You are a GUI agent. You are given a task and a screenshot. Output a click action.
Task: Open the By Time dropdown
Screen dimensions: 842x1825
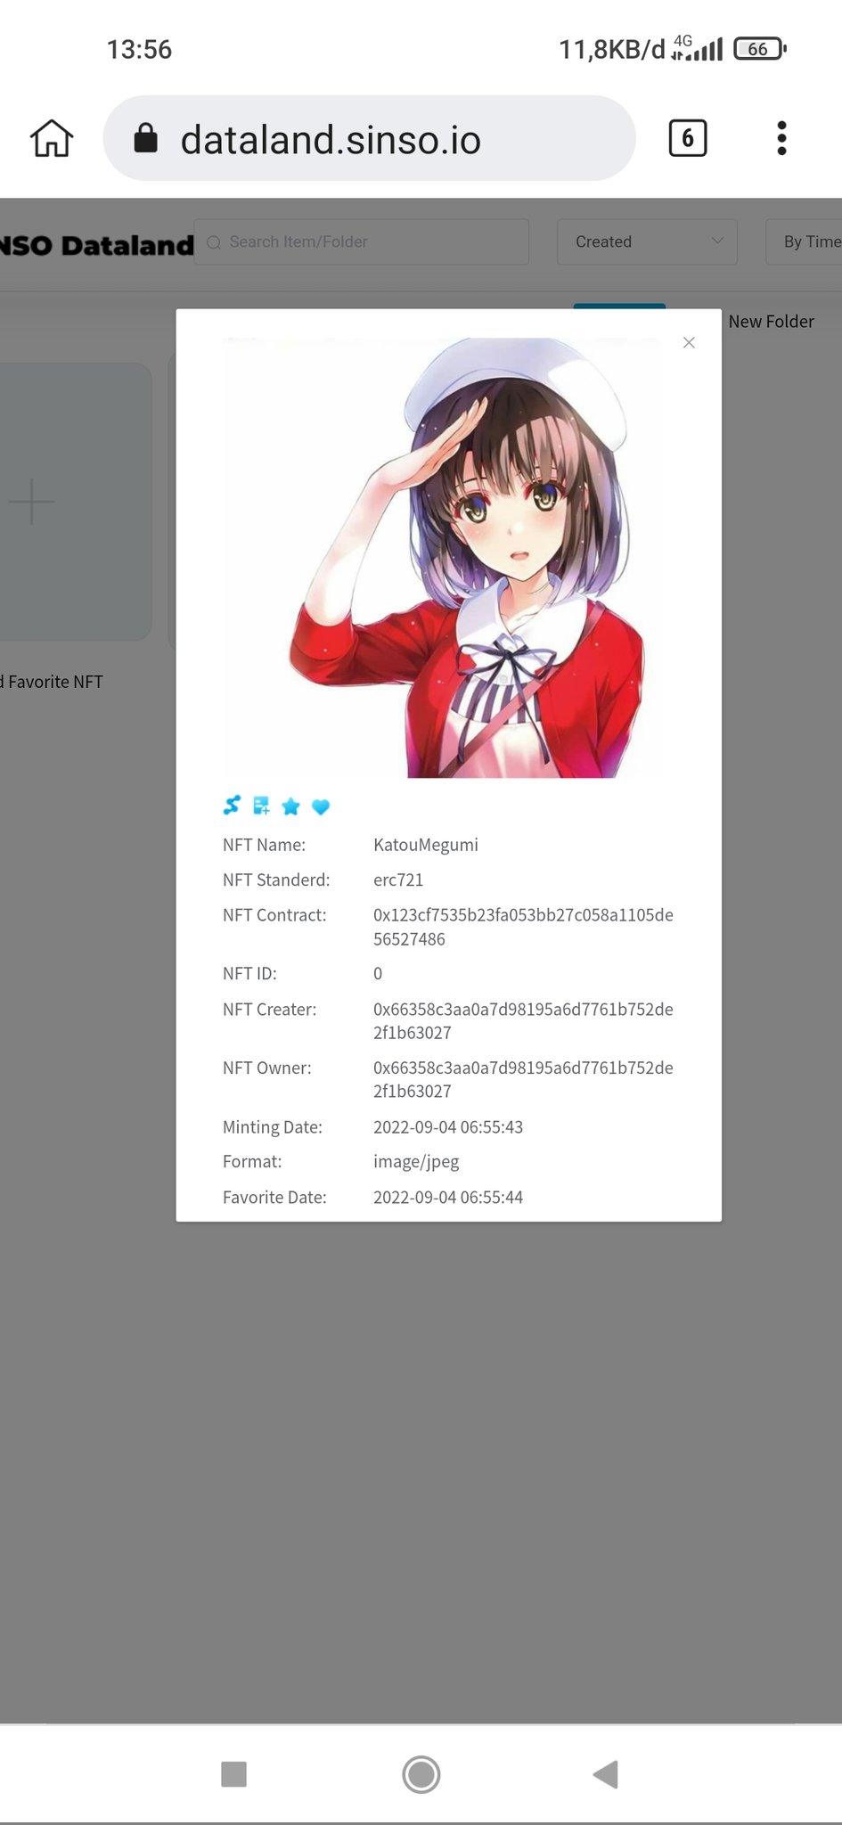coord(804,241)
